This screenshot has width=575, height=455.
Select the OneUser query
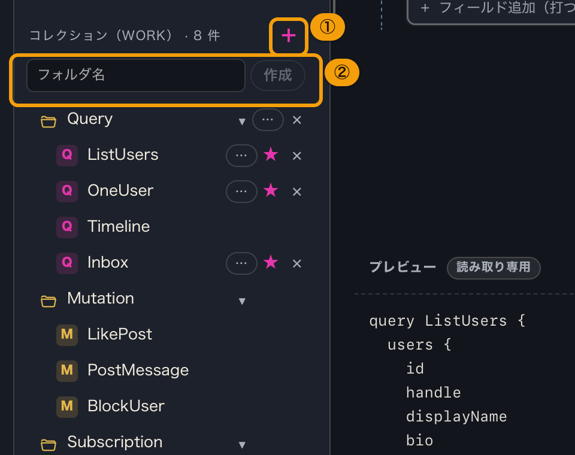(x=120, y=190)
